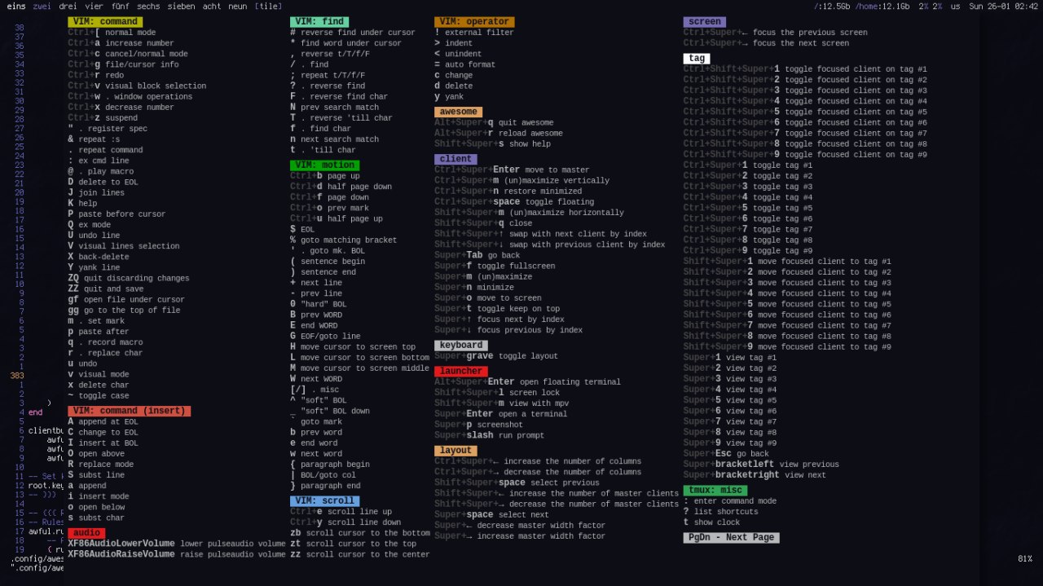1043x586 pixels.
Task: Click the 'lower pulseaudio volume' row
Action: (x=177, y=544)
